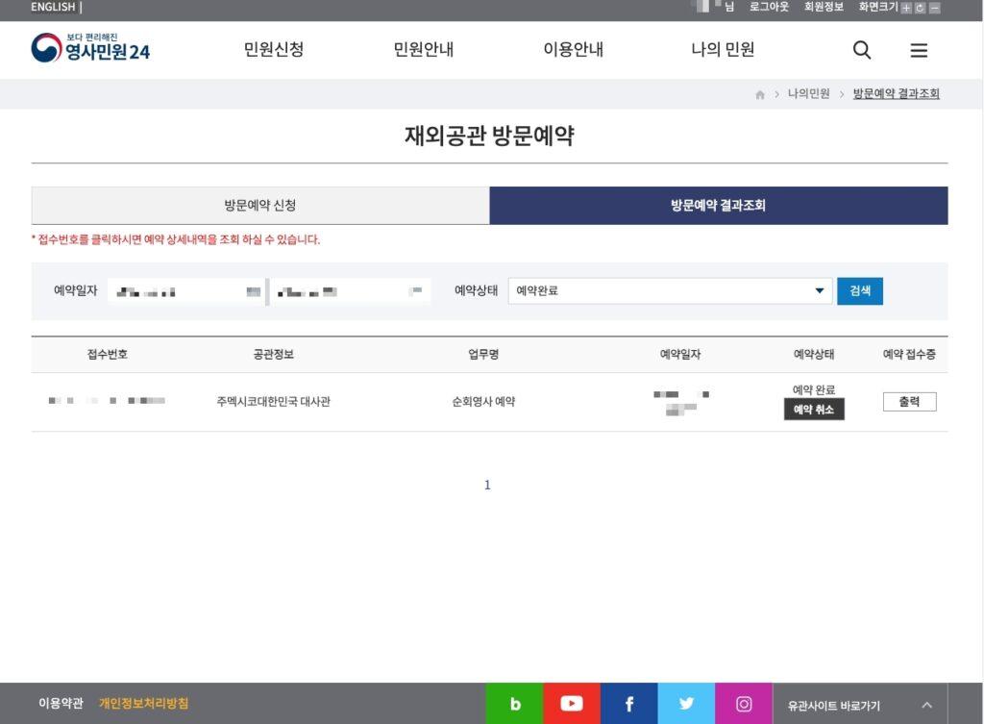Click 순회영사 예약 cell
The image size is (984, 724).
pos(483,402)
